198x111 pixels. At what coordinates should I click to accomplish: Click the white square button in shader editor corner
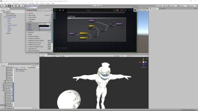[135, 10]
